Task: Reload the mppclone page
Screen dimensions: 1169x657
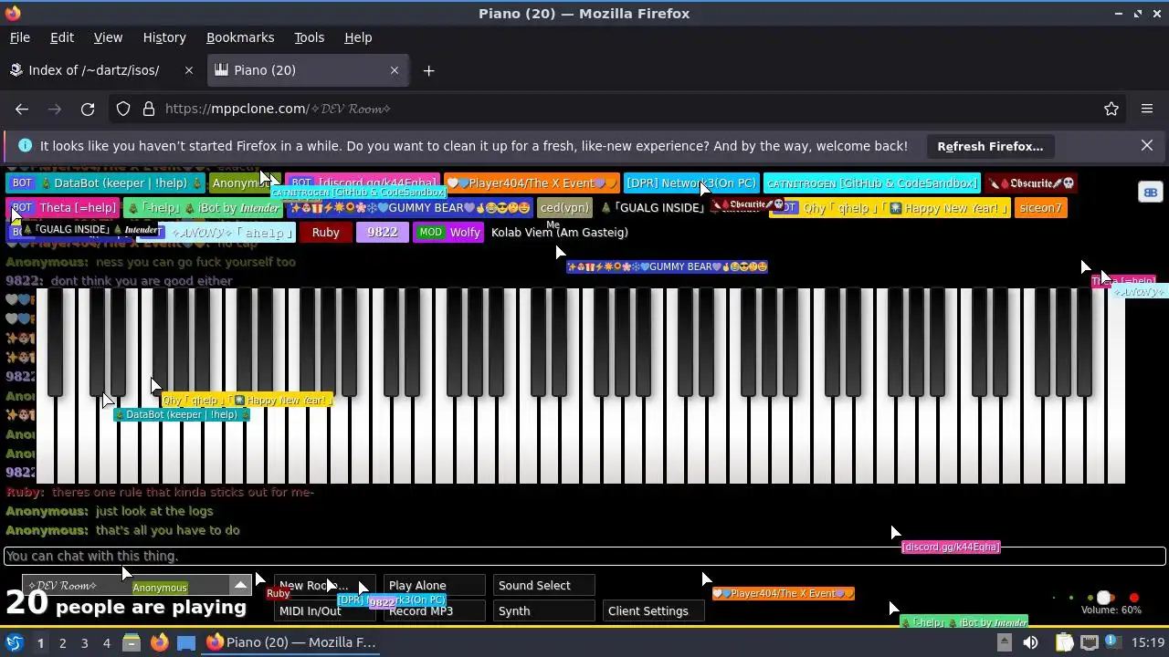Action: point(88,109)
